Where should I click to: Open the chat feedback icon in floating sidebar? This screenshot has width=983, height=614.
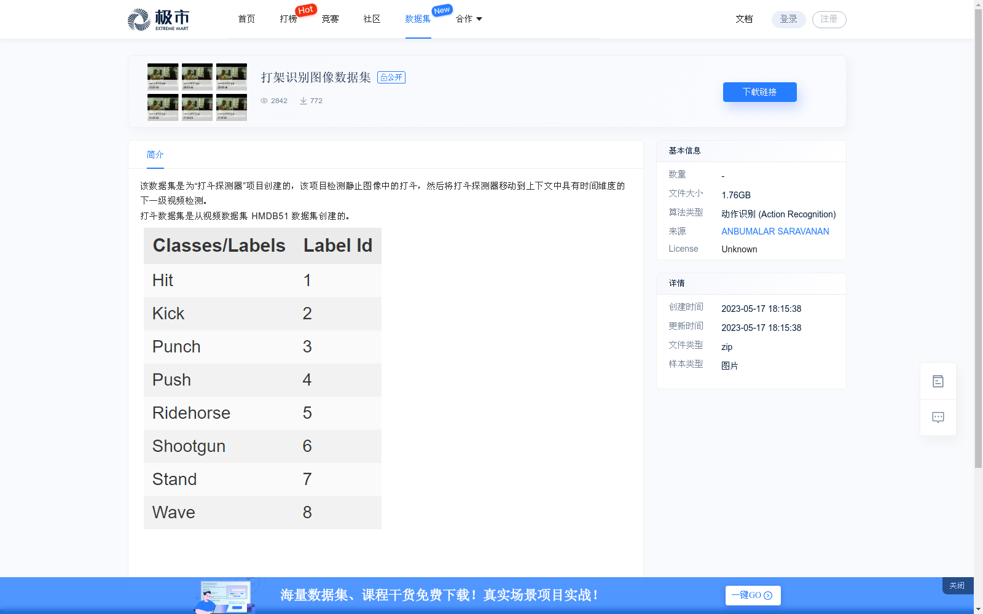pos(938,418)
